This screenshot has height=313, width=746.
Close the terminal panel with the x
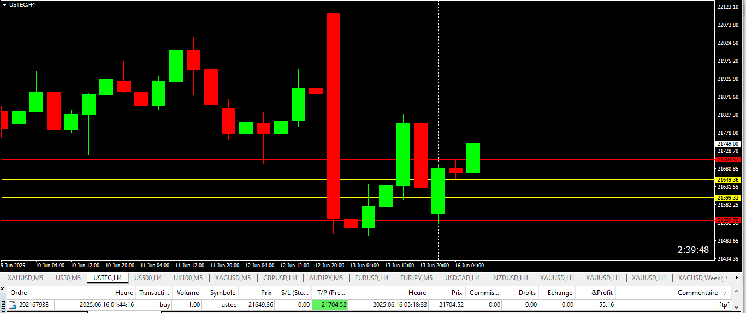pyautogui.click(x=3, y=288)
